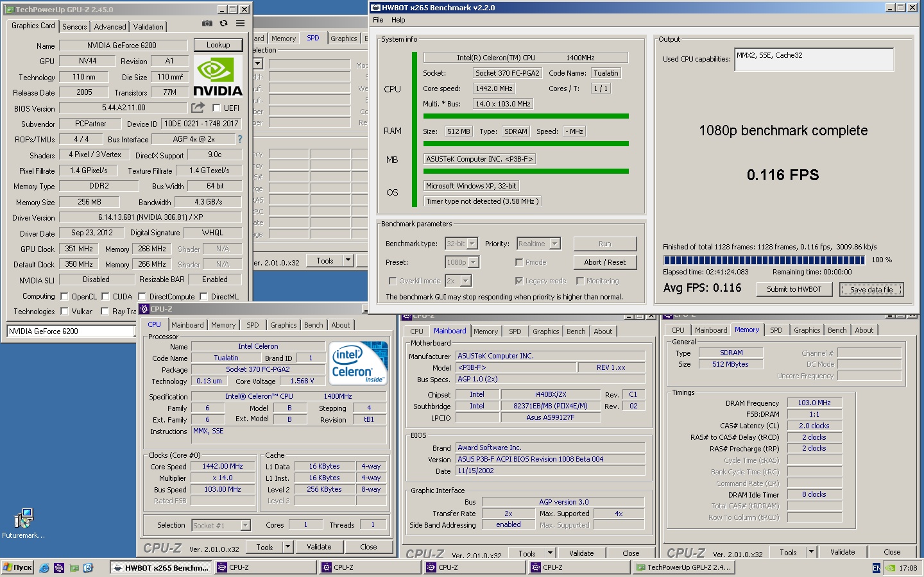Click the Intel Celeron inside logo
This screenshot has width=924, height=577.
click(359, 363)
